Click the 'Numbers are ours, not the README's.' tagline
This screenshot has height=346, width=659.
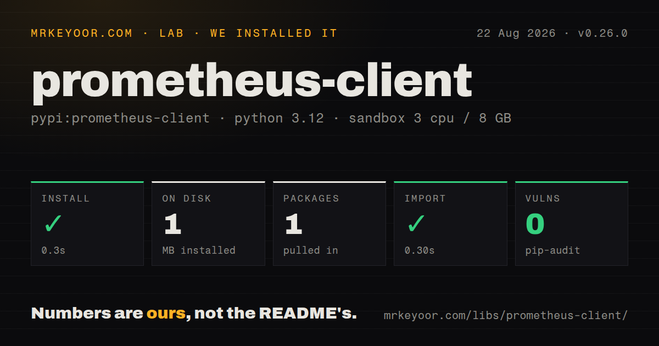(x=194, y=314)
